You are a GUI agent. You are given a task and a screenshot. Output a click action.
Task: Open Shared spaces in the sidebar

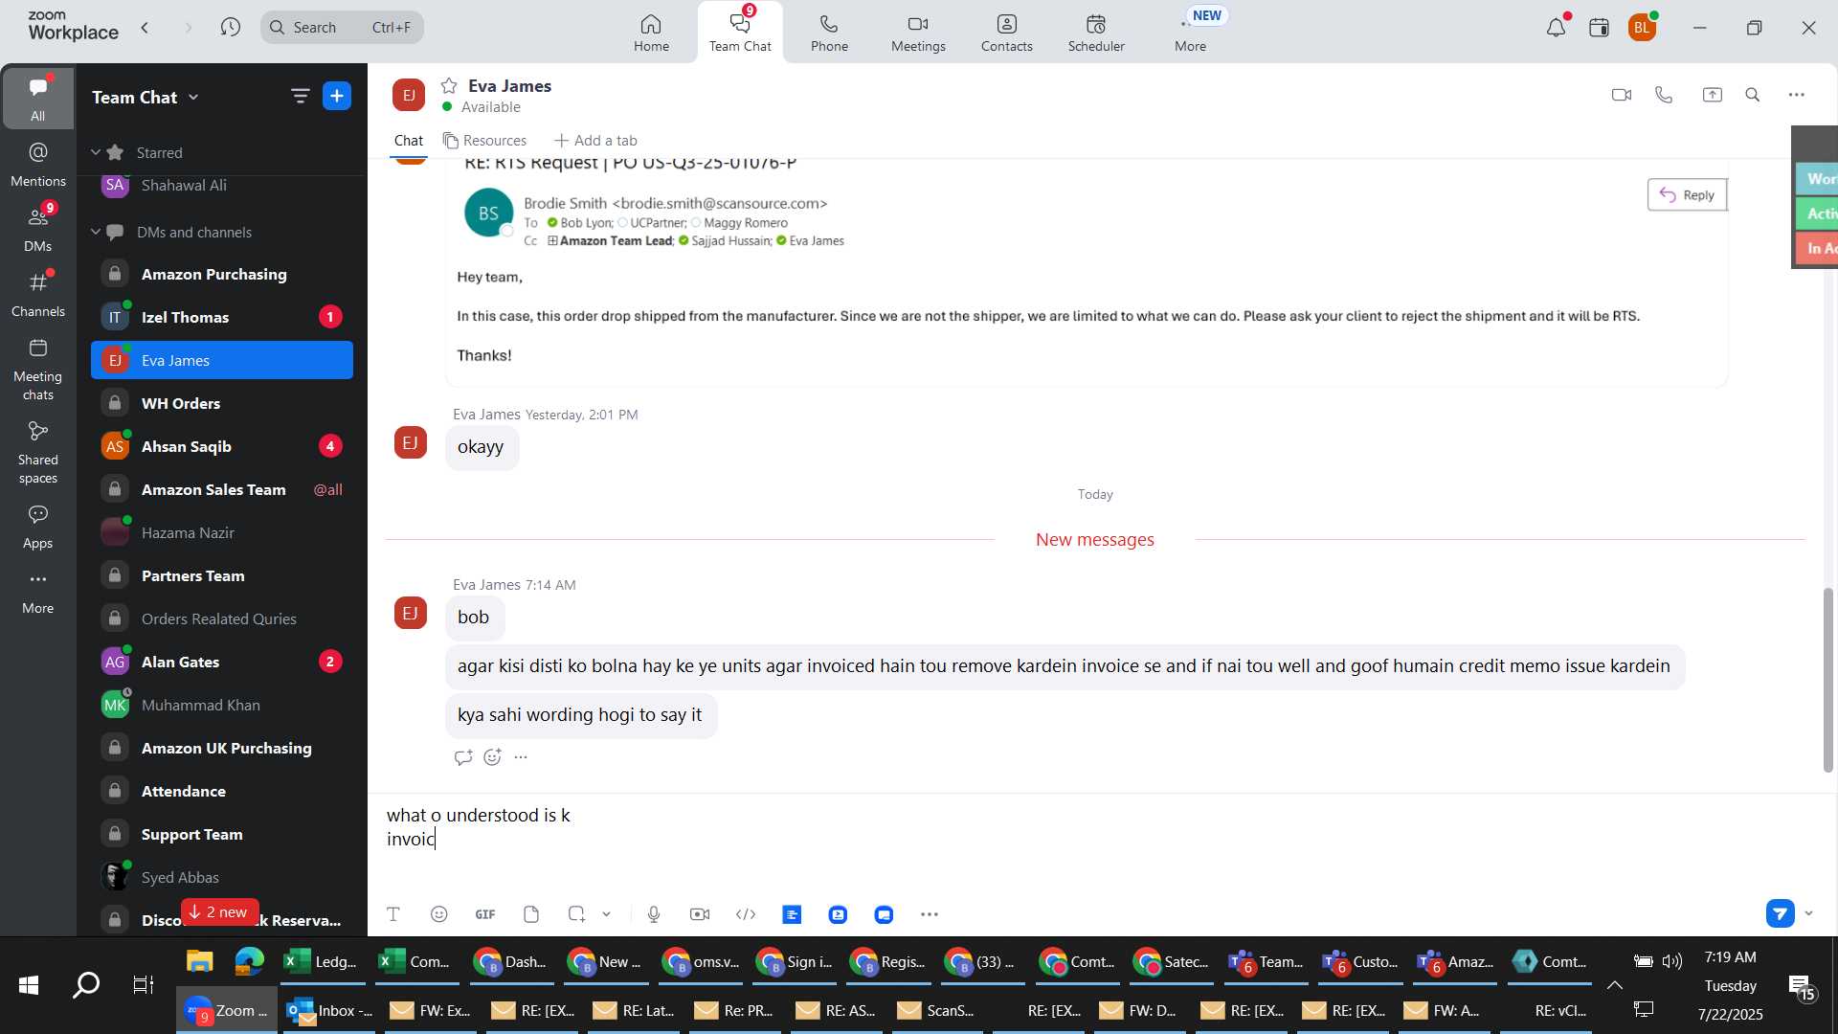[37, 452]
